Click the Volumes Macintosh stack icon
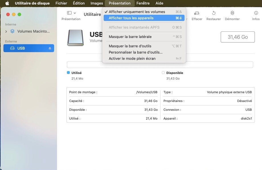This screenshot has height=170, width=262. 13,31
